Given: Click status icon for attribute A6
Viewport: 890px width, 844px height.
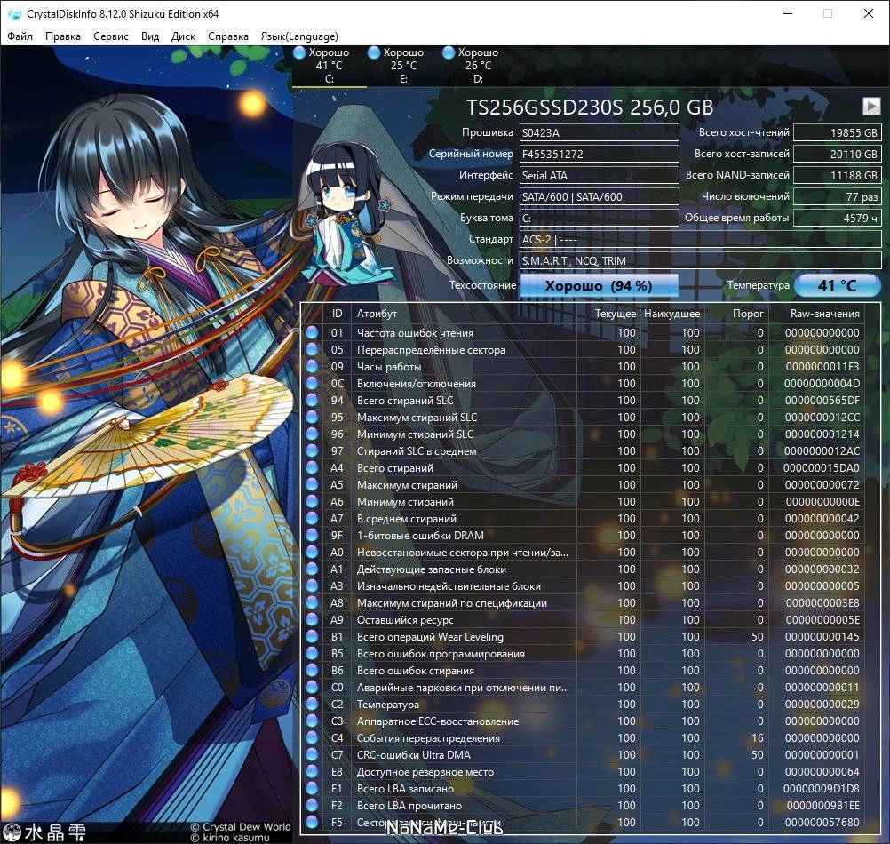Looking at the screenshot, I should click(x=312, y=502).
